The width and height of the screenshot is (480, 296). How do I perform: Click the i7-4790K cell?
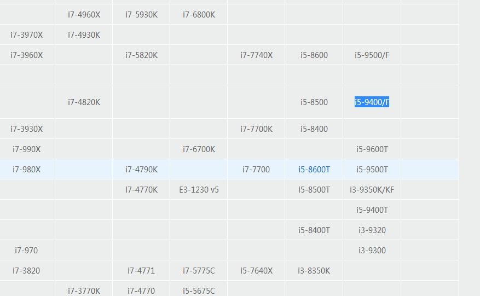tap(141, 170)
